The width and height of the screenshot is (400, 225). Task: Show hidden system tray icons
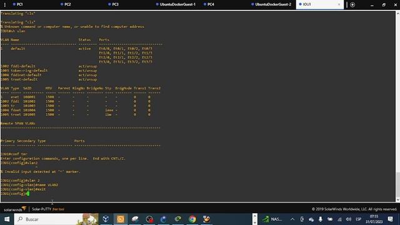[x=292, y=219]
